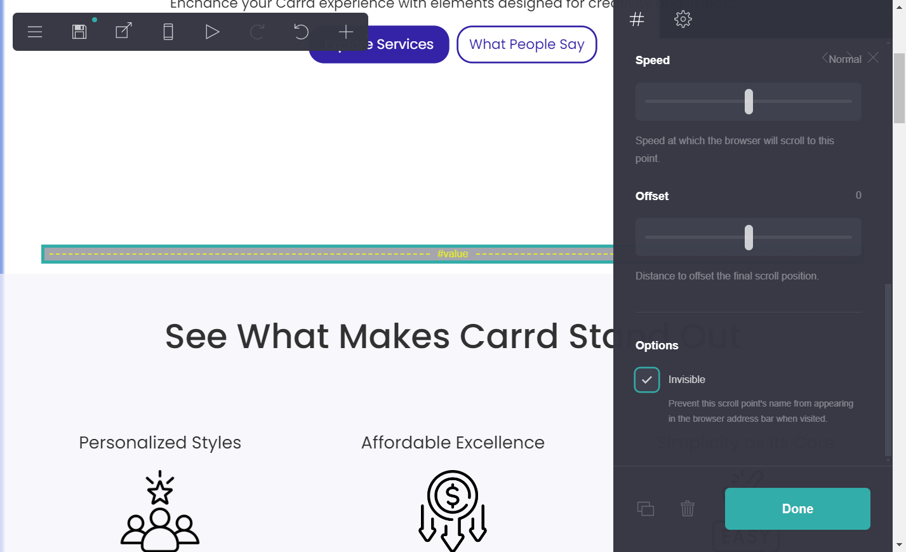Add a new element with plus icon

pyautogui.click(x=346, y=32)
